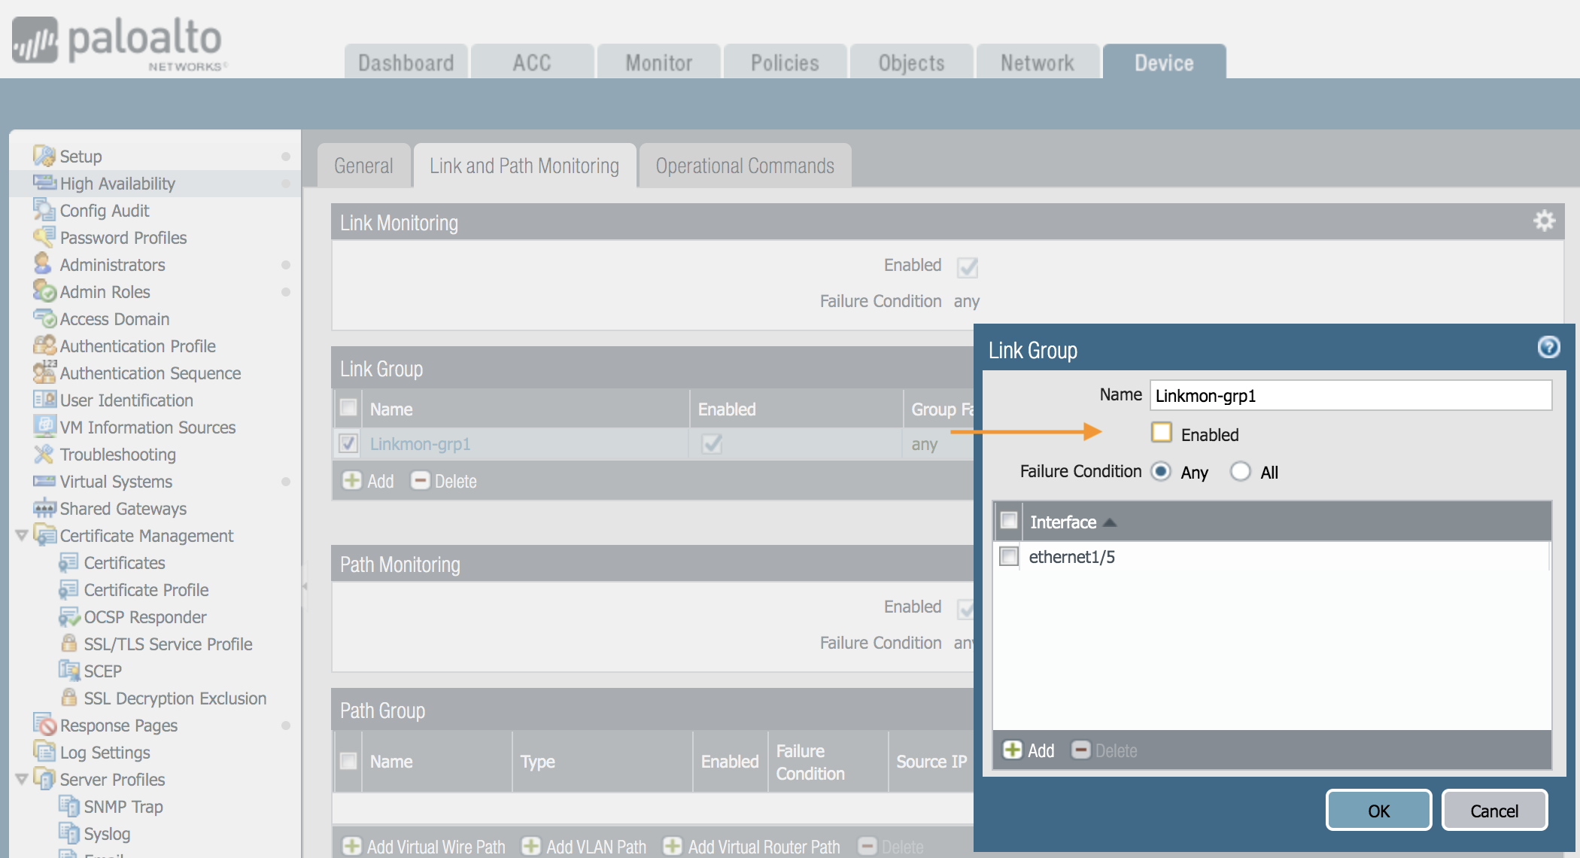Switch to the Operational Commands tab
Image resolution: width=1580 pixels, height=858 pixels.
click(745, 164)
